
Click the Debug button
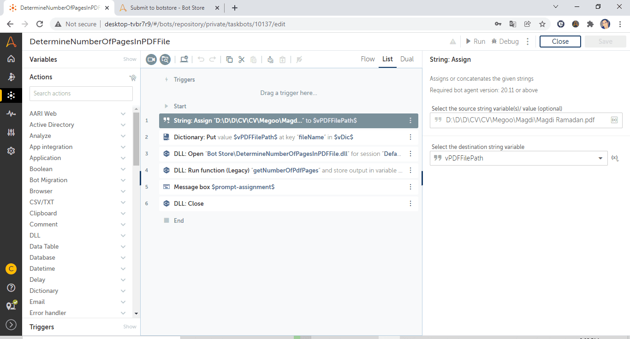point(505,42)
